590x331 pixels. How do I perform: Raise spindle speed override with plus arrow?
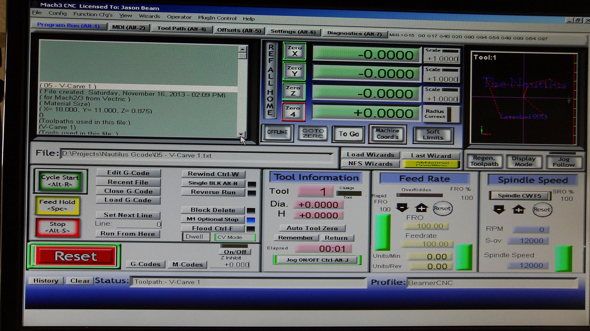tap(518, 209)
